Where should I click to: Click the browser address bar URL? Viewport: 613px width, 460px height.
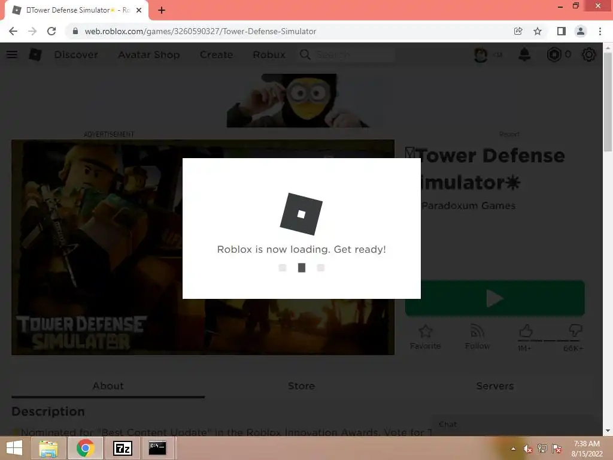pyautogui.click(x=200, y=31)
